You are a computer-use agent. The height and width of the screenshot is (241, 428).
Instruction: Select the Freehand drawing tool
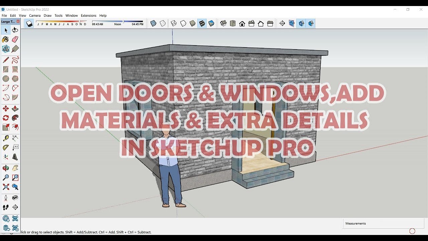tap(15, 60)
